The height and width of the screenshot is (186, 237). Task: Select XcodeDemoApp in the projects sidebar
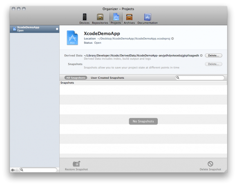(x=35, y=29)
